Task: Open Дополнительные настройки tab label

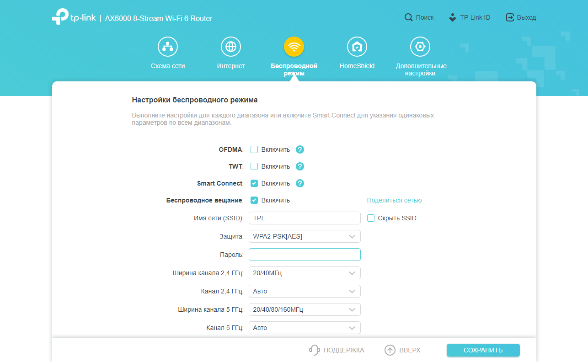Action: pyautogui.click(x=421, y=69)
